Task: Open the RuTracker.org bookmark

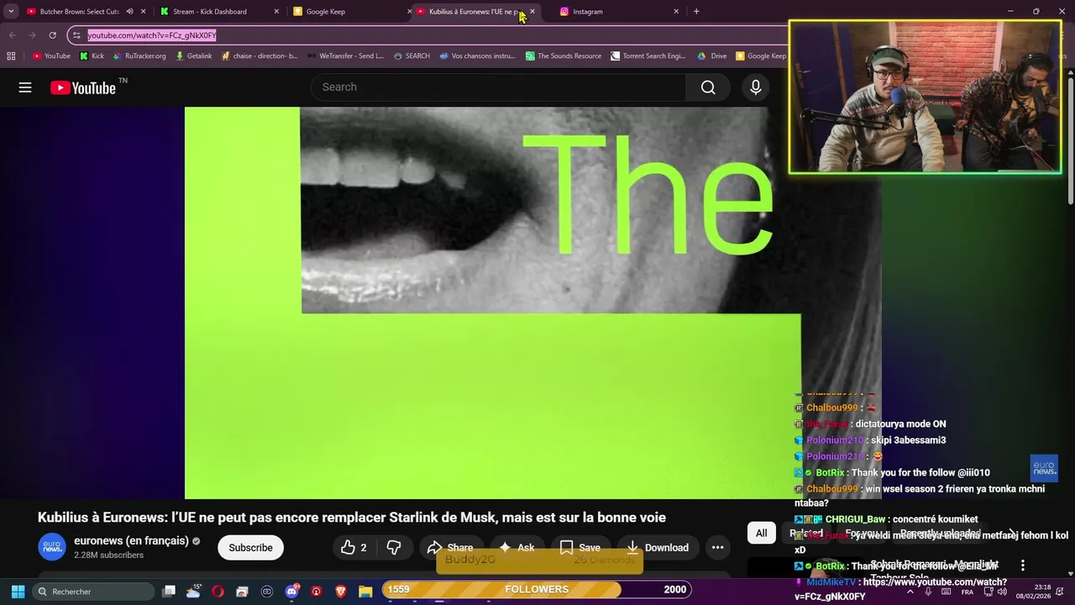Action: click(x=139, y=56)
